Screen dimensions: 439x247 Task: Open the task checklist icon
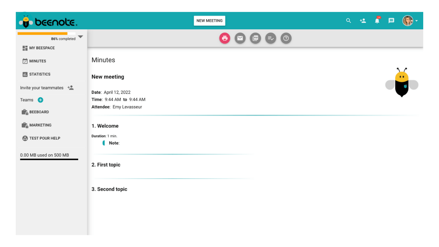pyautogui.click(x=271, y=38)
